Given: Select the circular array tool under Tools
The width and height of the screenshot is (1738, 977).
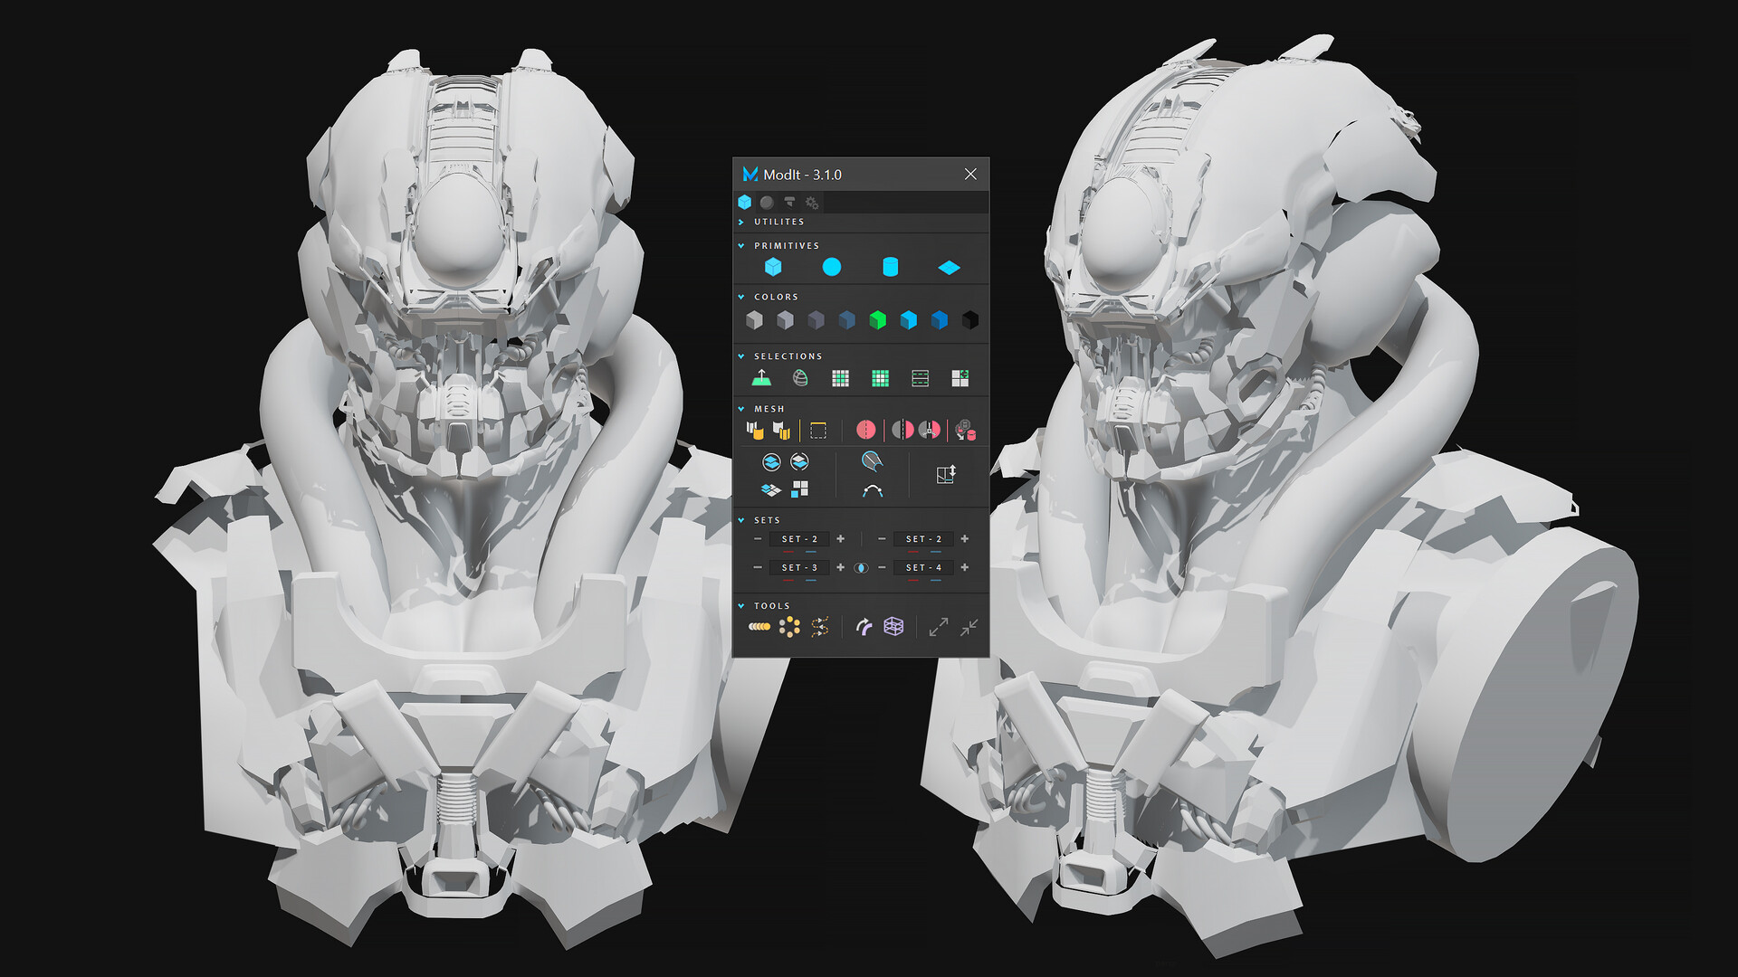Looking at the screenshot, I should click(788, 625).
